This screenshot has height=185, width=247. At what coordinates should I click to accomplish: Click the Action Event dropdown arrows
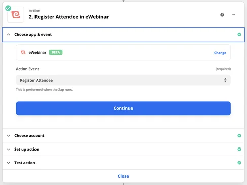[225, 80]
